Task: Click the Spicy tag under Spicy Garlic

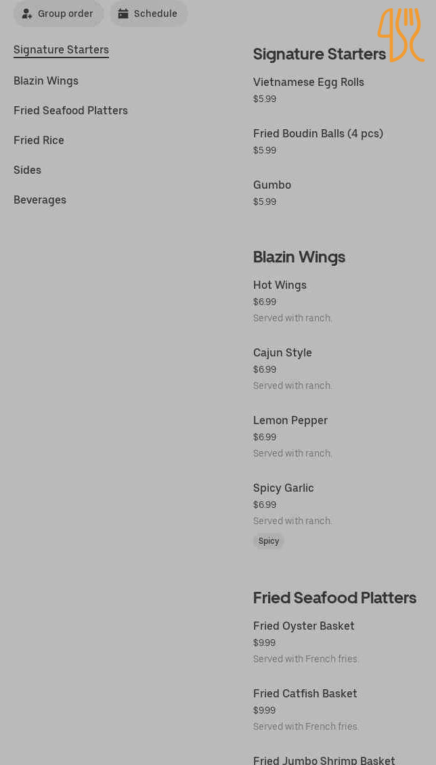Action: click(269, 541)
